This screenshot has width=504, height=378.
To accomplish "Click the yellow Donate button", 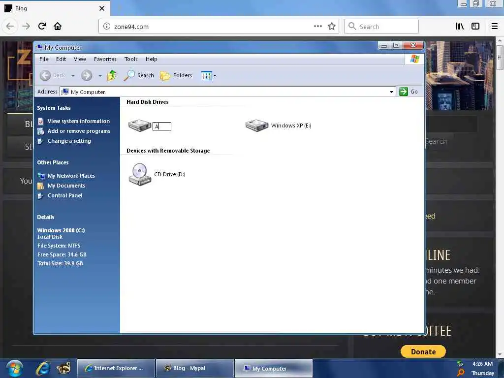I will [423, 351].
